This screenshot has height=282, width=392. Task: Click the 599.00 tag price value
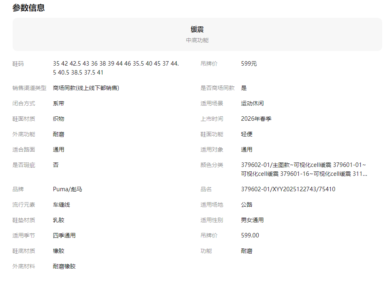click(250, 235)
